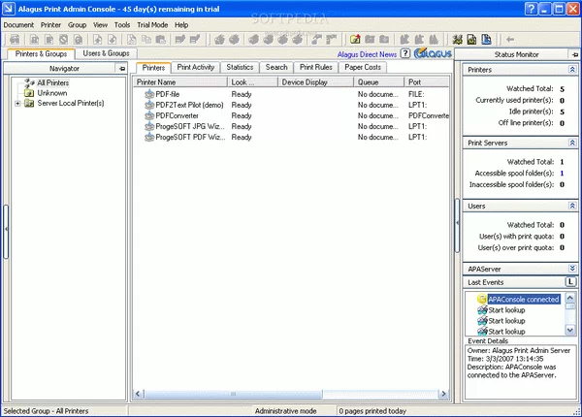Select the PDF2Text Pilot (demo) printer row
Screen dimensions: 582x417
point(291,105)
